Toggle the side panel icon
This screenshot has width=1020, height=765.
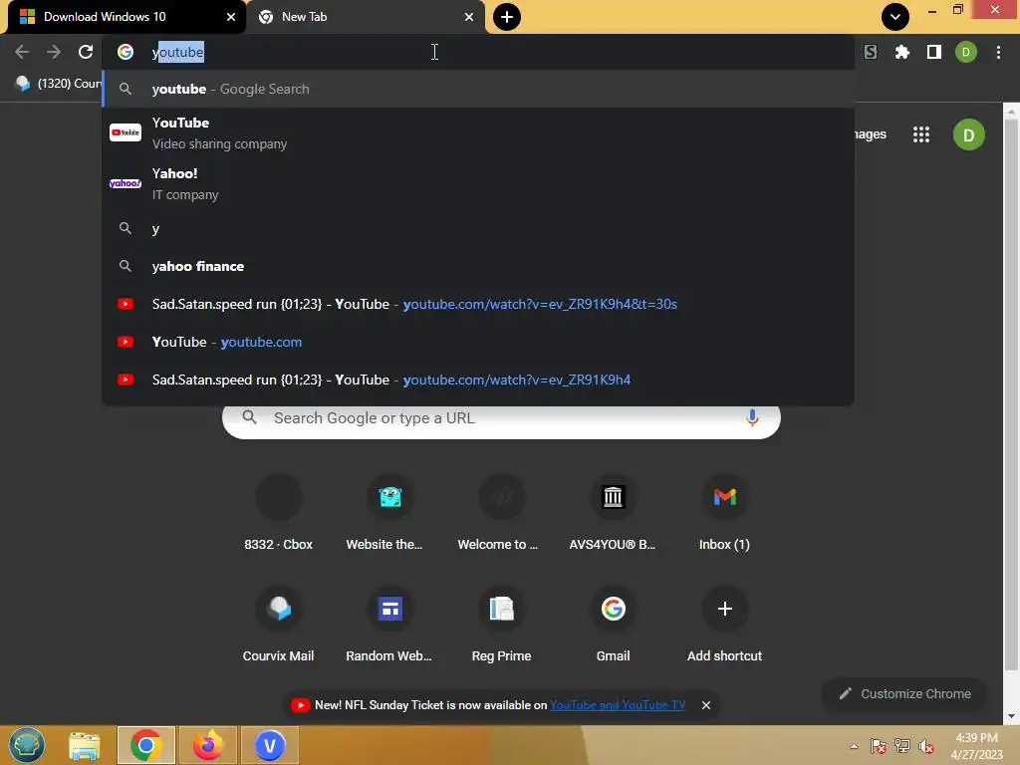coord(934,52)
